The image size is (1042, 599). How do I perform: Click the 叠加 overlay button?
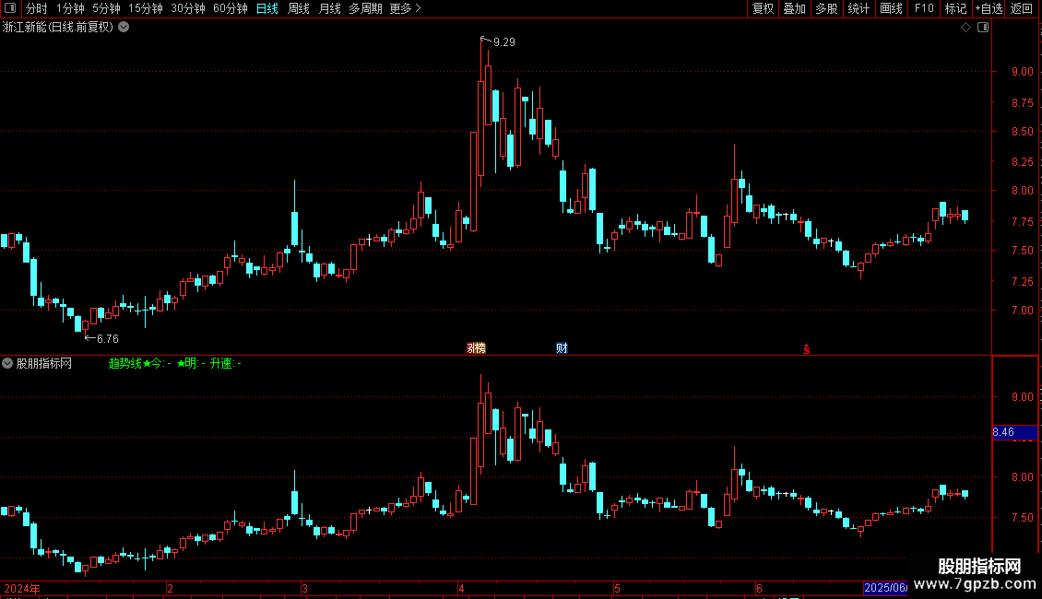click(x=794, y=8)
